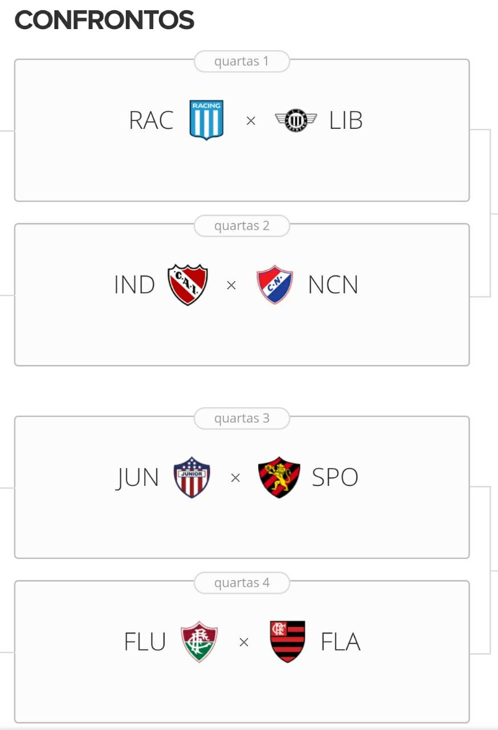498x730 pixels.
Task: Click the Racing club crest
Action: click(206, 120)
